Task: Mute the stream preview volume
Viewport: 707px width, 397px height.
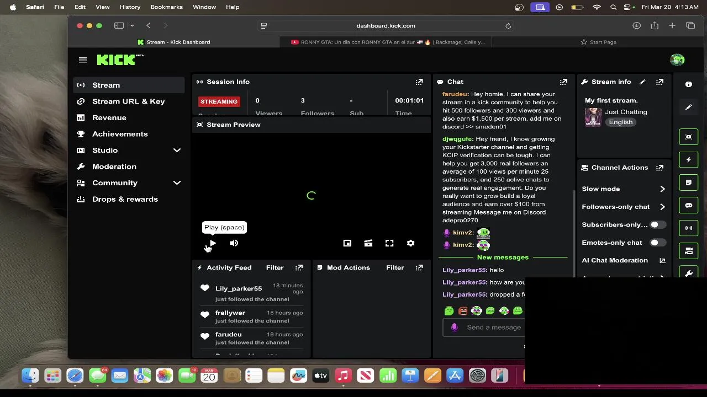Action: (x=234, y=243)
